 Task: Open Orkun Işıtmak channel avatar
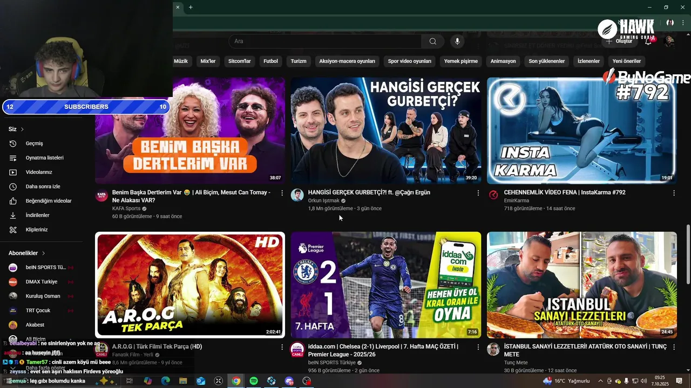pos(297,195)
